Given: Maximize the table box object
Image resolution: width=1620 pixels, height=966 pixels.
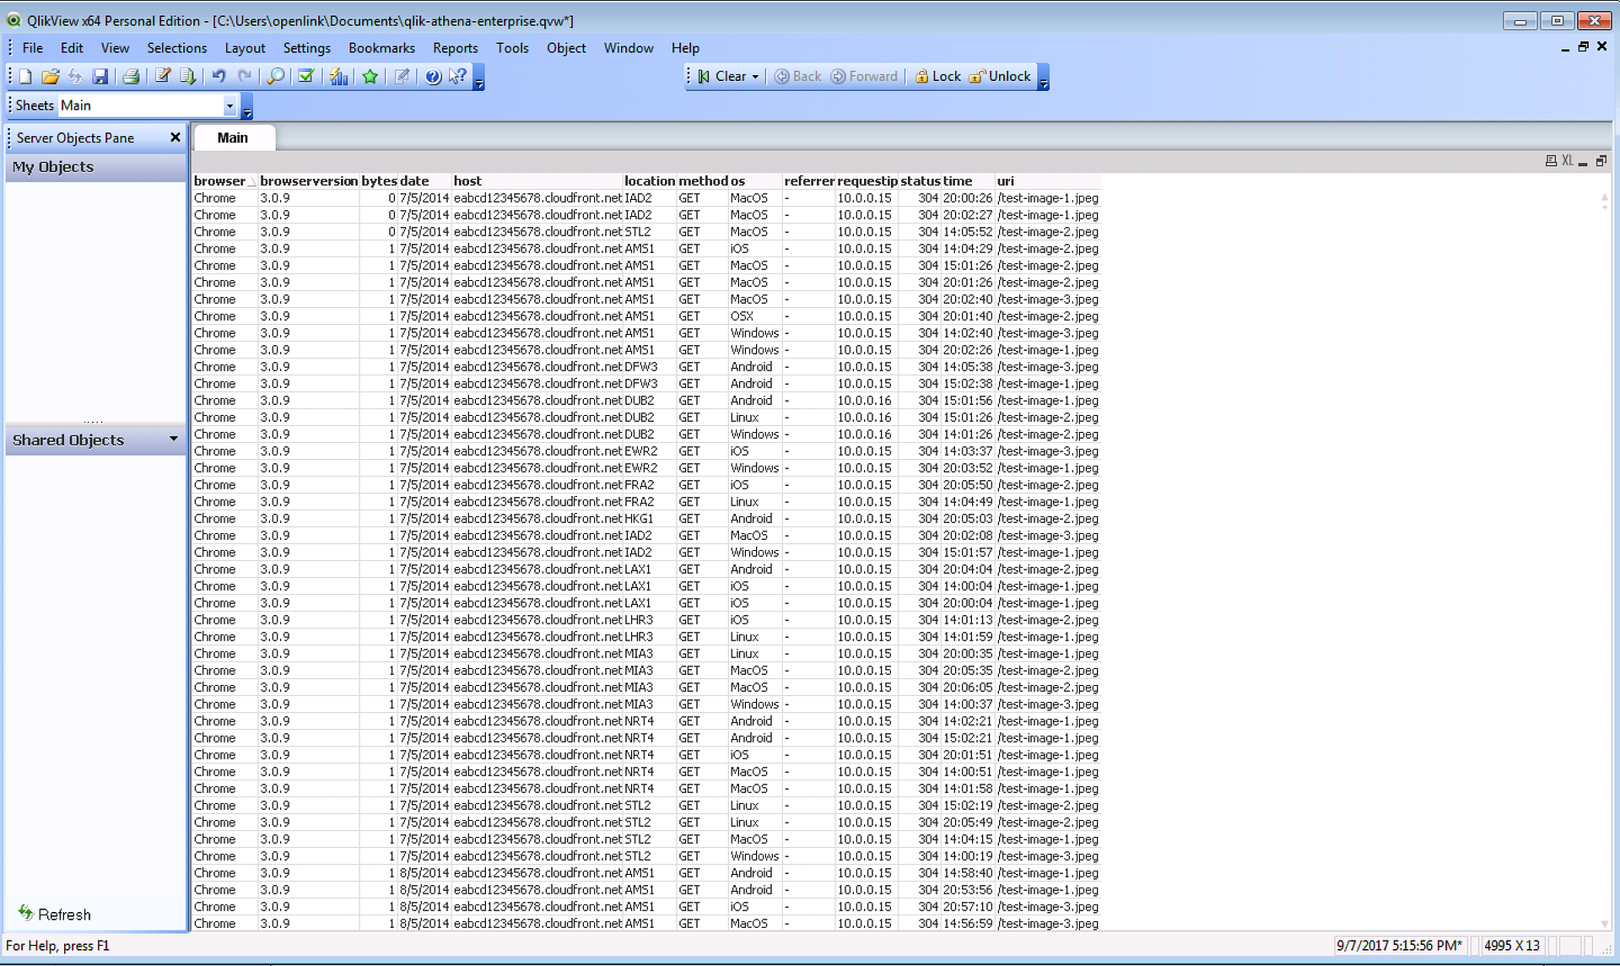Looking at the screenshot, I should (1601, 160).
